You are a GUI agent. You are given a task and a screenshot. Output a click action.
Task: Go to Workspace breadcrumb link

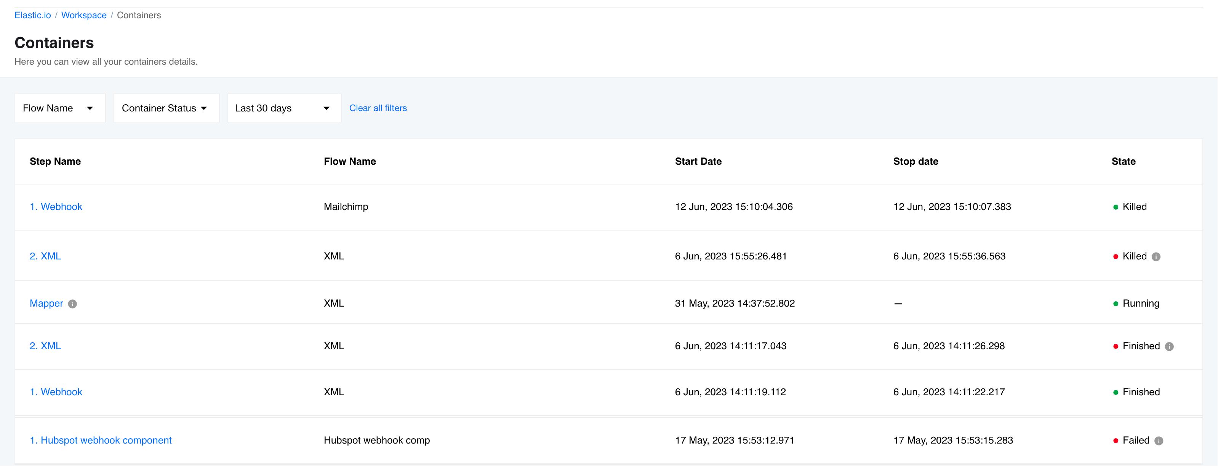click(x=84, y=15)
